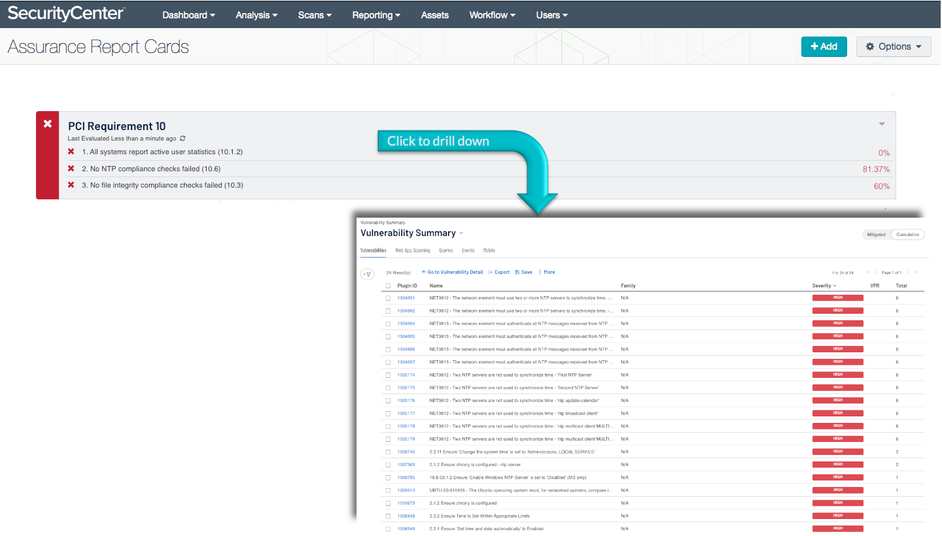The width and height of the screenshot is (942, 536).
Task: Click the SecurityCenter logo
Action: pyautogui.click(x=66, y=14)
